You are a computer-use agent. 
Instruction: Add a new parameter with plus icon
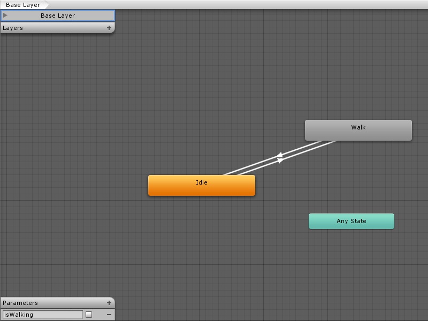tap(109, 303)
